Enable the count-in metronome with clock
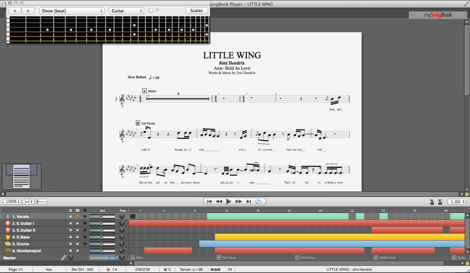 (x=440, y=202)
